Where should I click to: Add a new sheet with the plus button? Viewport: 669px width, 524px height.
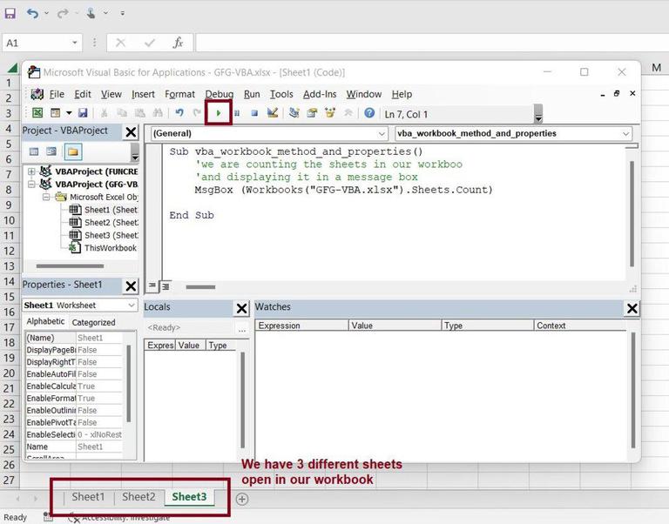click(x=242, y=499)
